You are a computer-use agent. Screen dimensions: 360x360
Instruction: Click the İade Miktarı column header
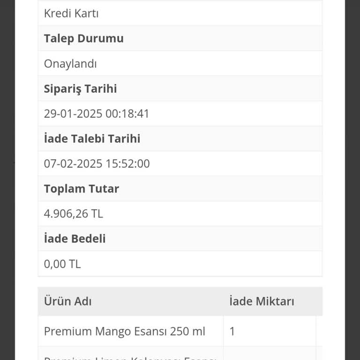(x=262, y=301)
